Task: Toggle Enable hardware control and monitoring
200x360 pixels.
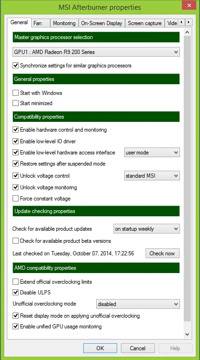Action: tap(16, 130)
